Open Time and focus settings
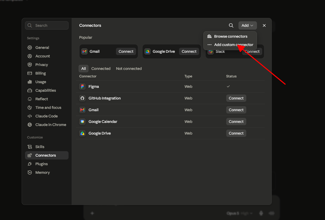 point(47,108)
